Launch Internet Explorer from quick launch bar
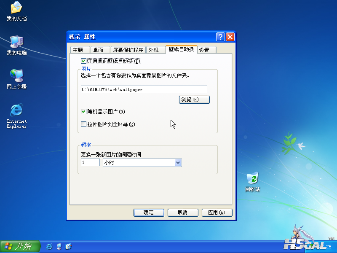Viewport: 337px width, 253px height. [49, 246]
